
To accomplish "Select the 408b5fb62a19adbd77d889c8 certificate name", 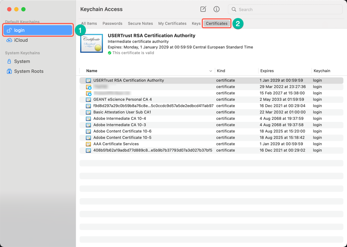I will [153, 150].
